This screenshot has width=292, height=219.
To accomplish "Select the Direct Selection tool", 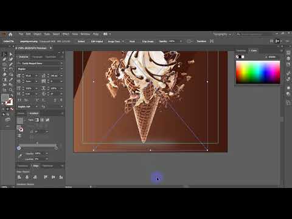I will (x=11, y=54).
